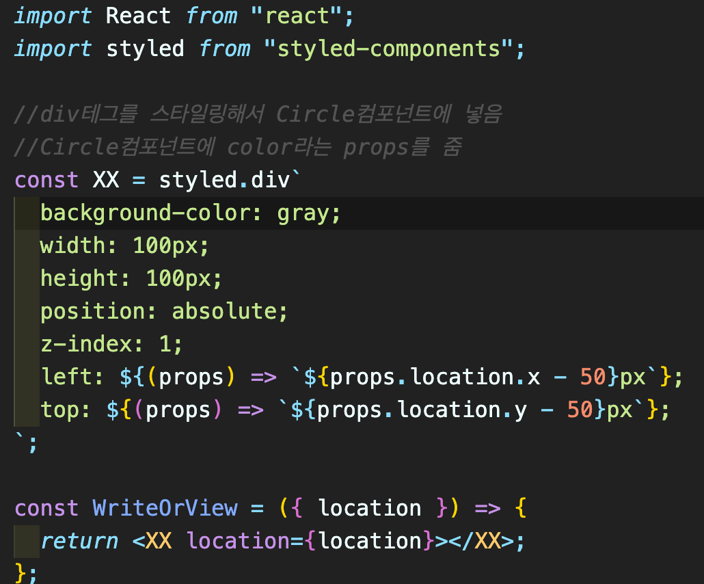Click props.location.x in the left rule
Screen dimensions: 704x584
coord(435,377)
